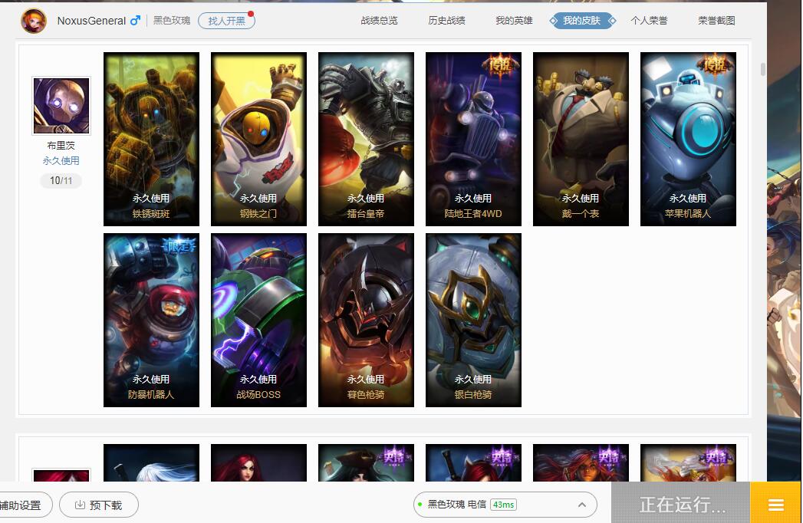Open the 铁锈斑斑 skin thumbnail
The width and height of the screenshot is (803, 523).
152,140
